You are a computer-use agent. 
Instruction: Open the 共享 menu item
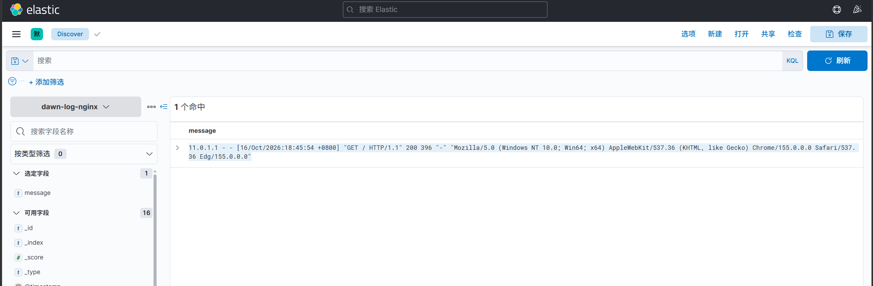click(x=768, y=34)
